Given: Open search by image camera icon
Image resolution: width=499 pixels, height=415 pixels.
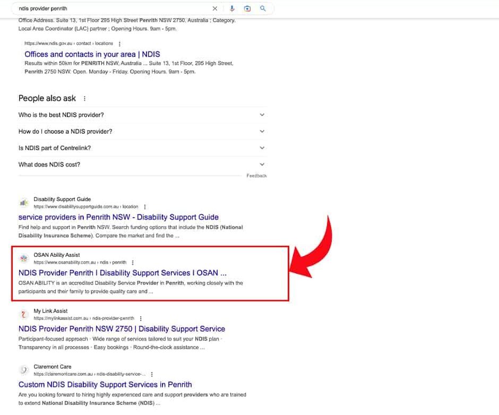Looking at the screenshot, I should click(x=247, y=8).
